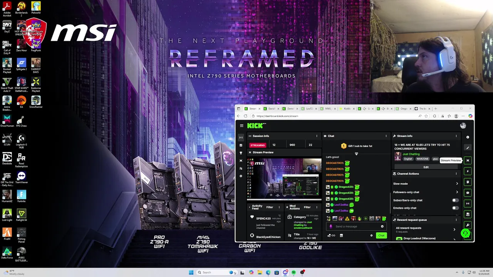Image resolution: width=493 pixels, height=277 pixels.
Task: Open Kick dashboard hamburger menu
Action: pyautogui.click(x=241, y=125)
